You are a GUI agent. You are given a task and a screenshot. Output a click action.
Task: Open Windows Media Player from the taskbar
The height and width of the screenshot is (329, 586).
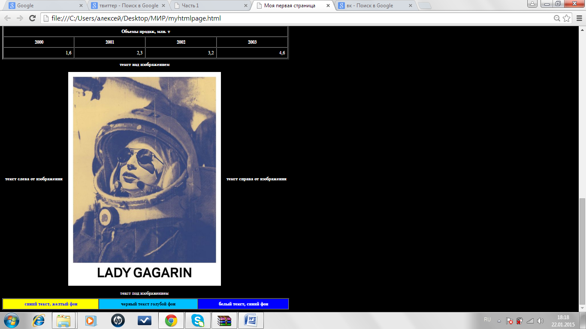[x=91, y=320]
